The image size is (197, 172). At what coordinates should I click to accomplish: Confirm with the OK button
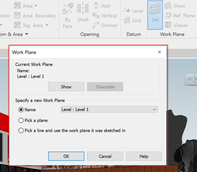66,156
